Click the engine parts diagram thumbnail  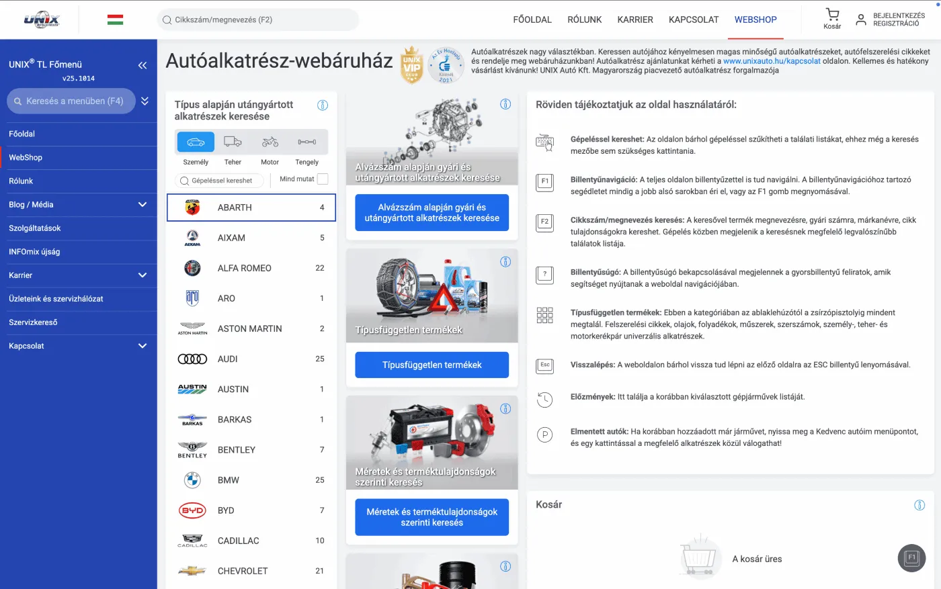432,139
